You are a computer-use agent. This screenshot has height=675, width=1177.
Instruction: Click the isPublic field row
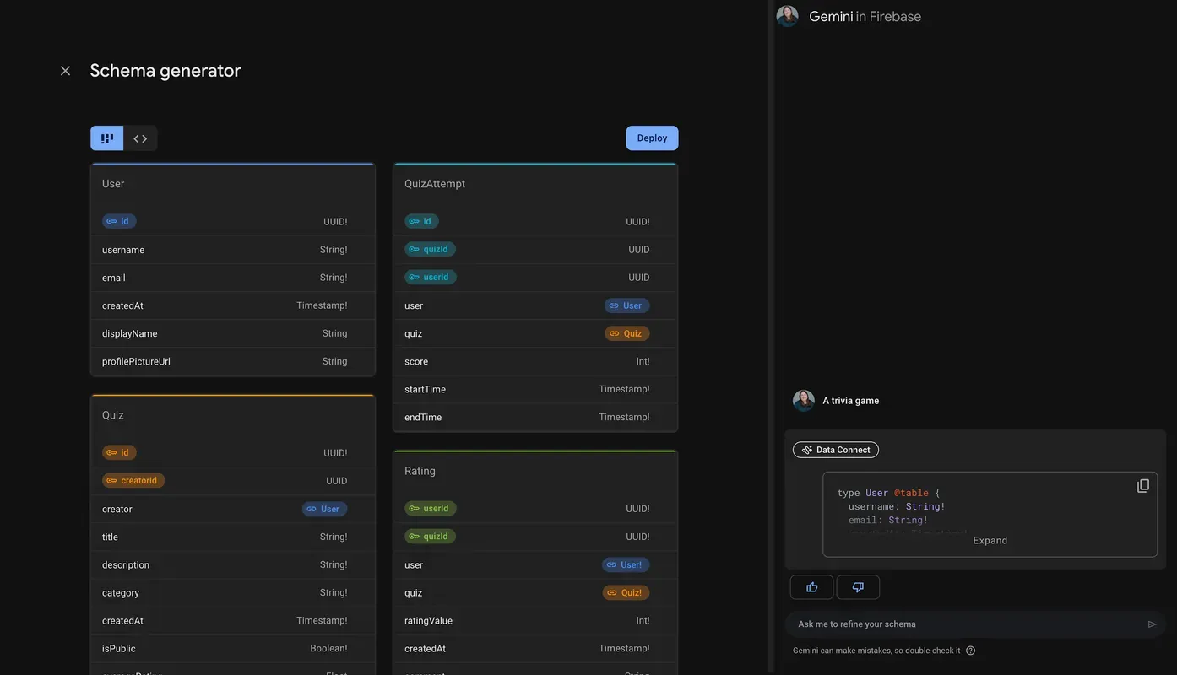tap(232, 648)
